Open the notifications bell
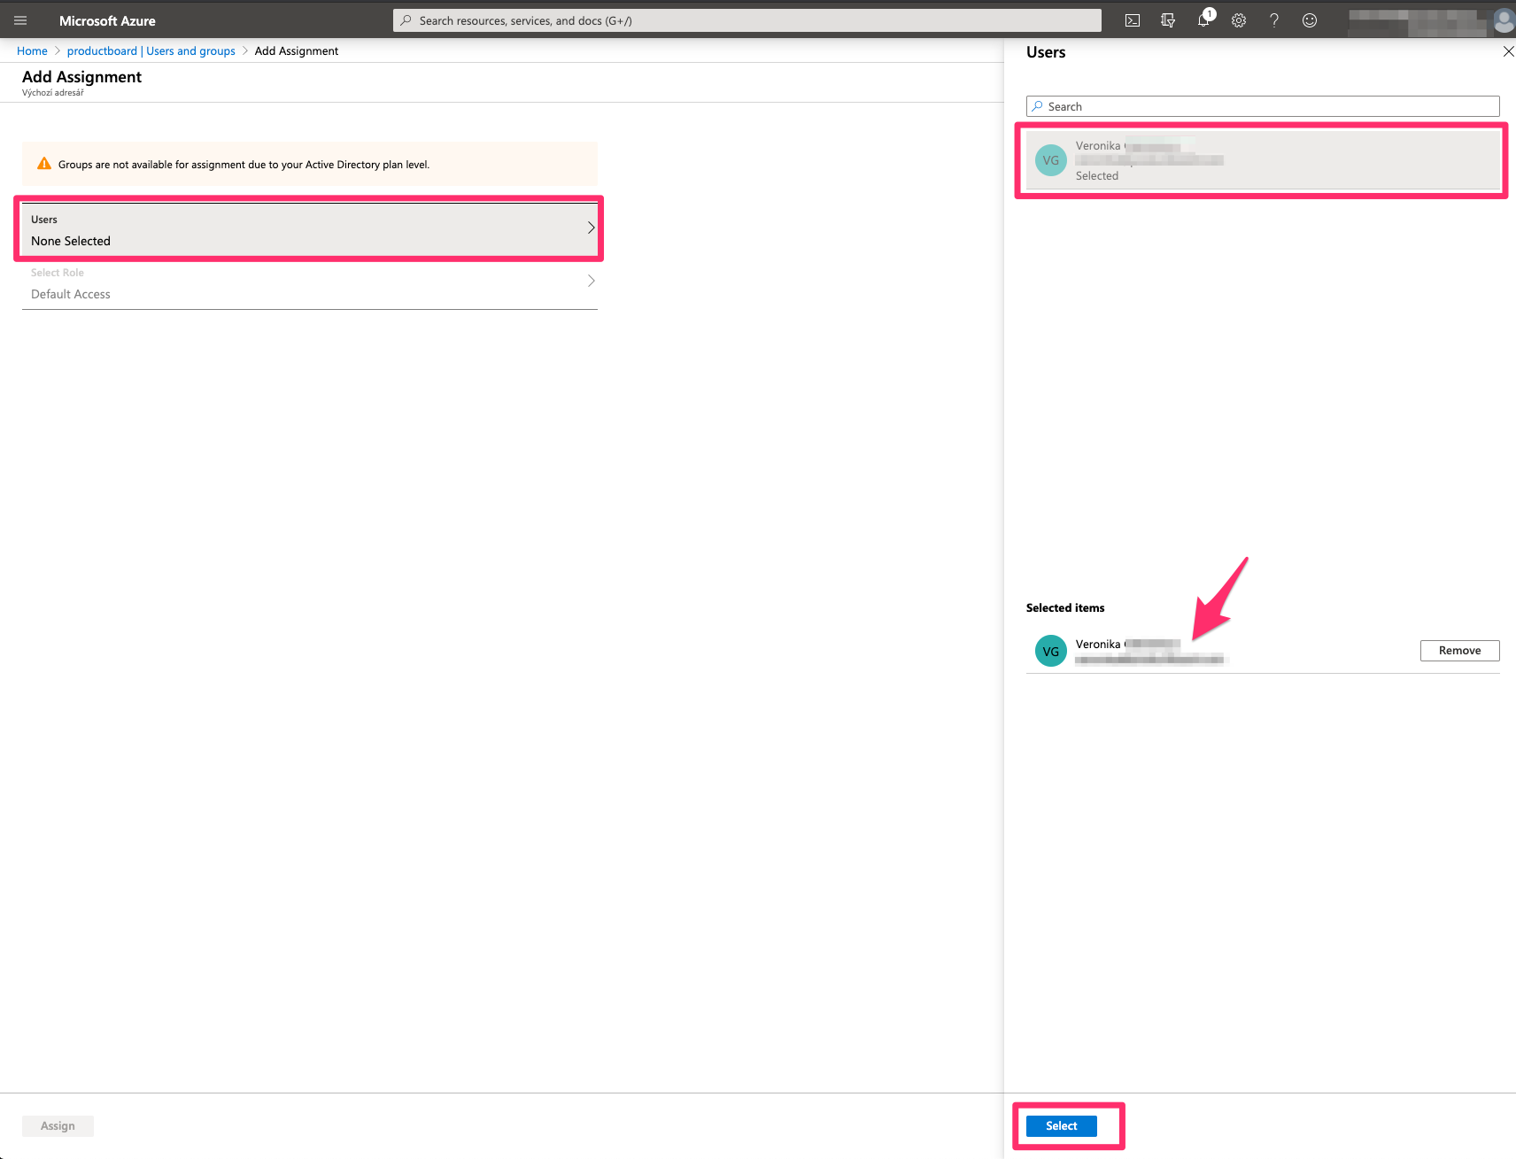Viewport: 1516px width, 1159px height. pyautogui.click(x=1203, y=20)
